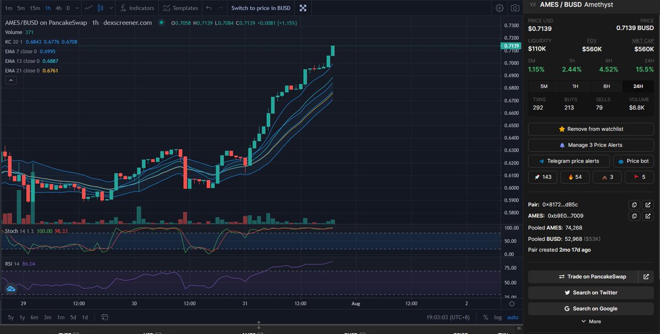Vote red flag reaction with 5
Screen dimensions: 660x334
click(x=639, y=177)
